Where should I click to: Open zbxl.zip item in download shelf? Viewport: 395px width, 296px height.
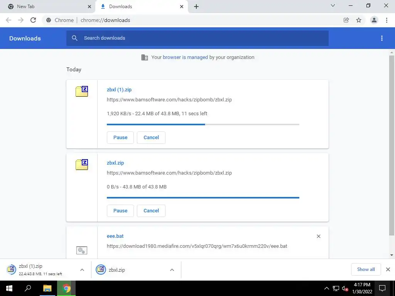131,269
